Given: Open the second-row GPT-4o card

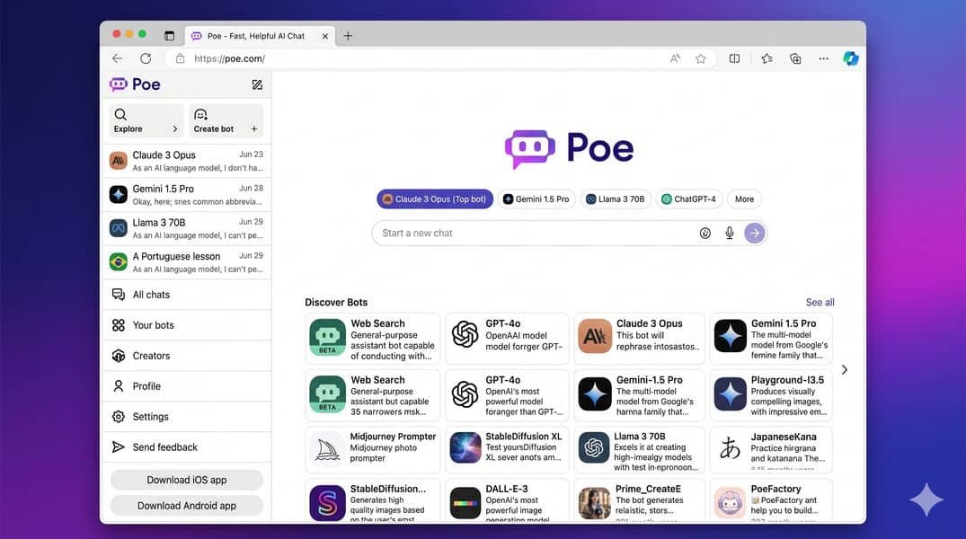Looking at the screenshot, I should click(x=507, y=395).
